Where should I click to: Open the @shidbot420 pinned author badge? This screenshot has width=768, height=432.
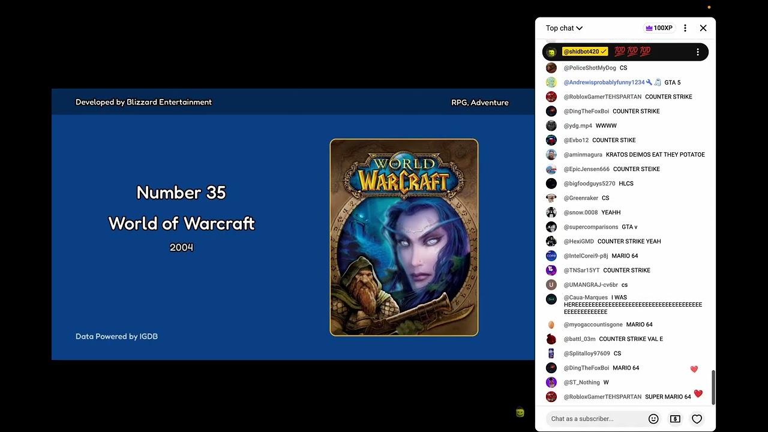(585, 52)
